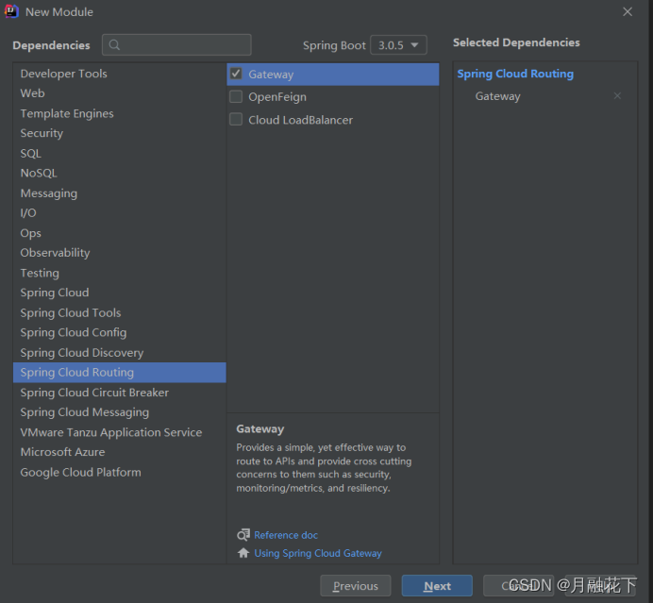Image resolution: width=653 pixels, height=603 pixels.
Task: Click the Cloud LoadBalancer label text
Action: click(301, 120)
